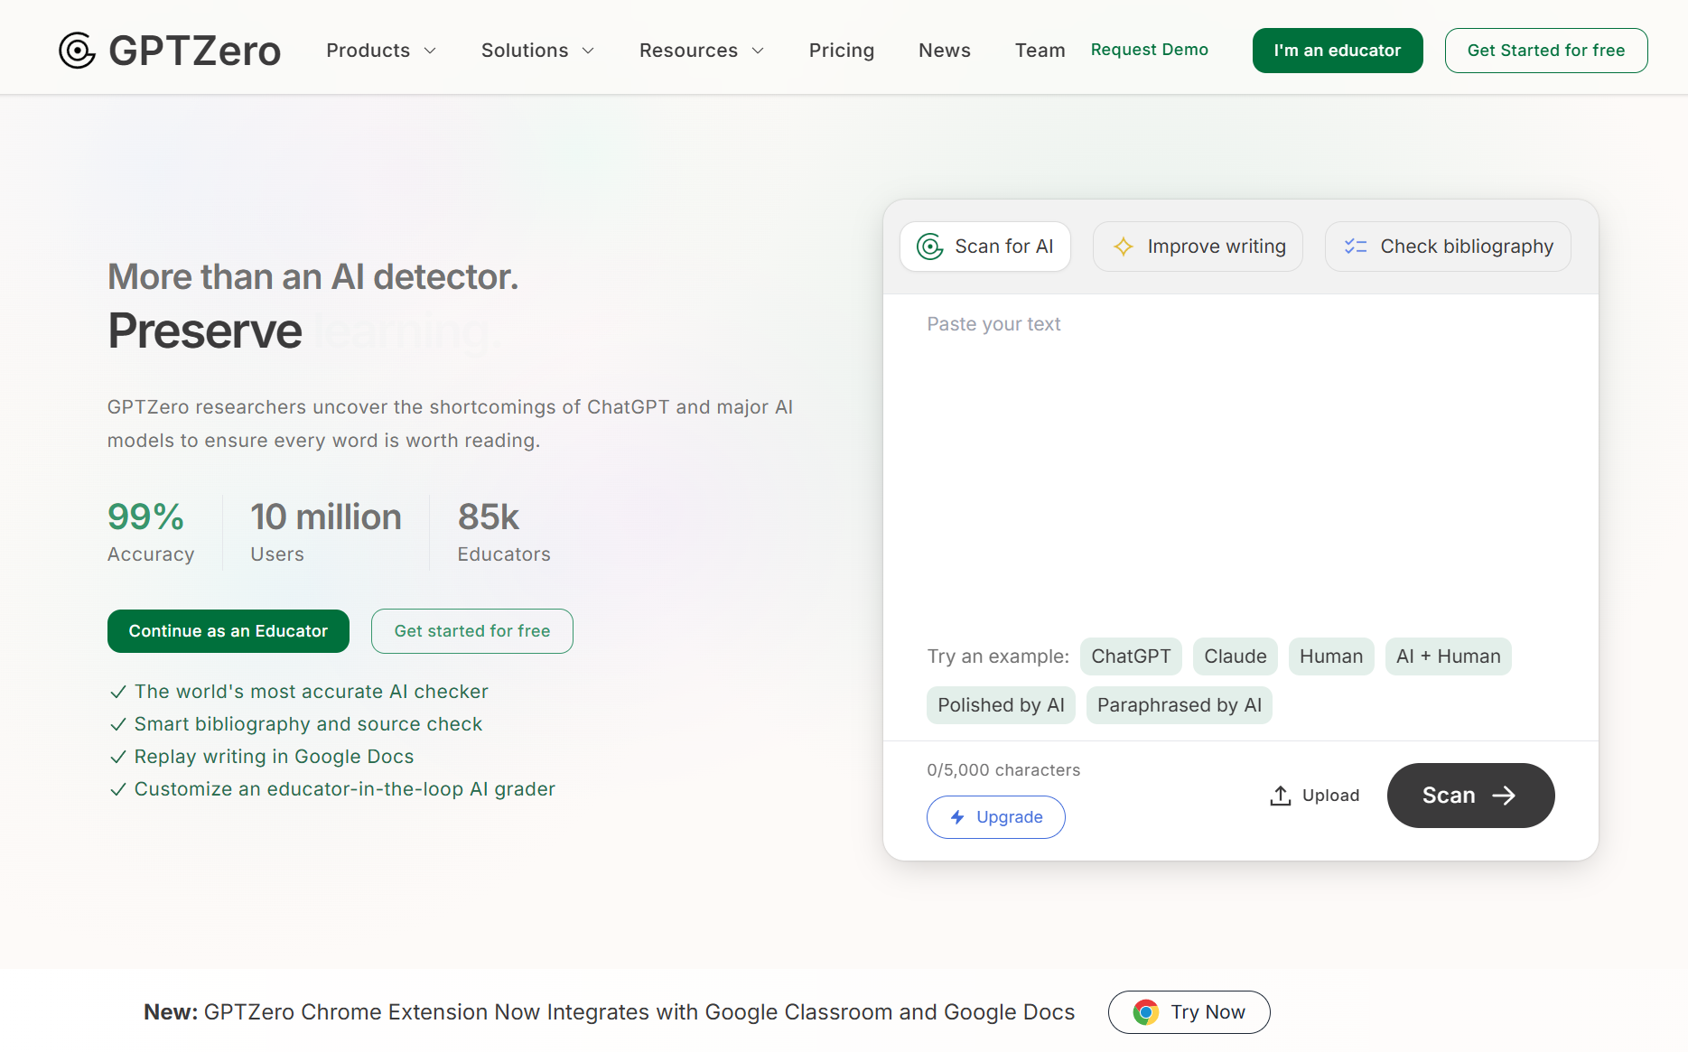Image resolution: width=1688 pixels, height=1052 pixels.
Task: Click the Scan for AI spiral icon
Action: (x=929, y=247)
